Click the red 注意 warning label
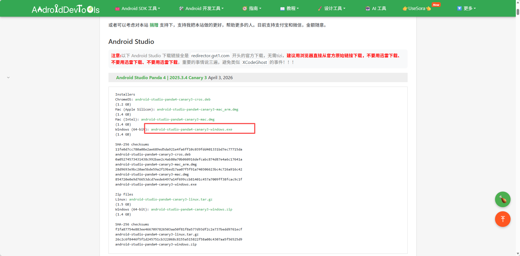Viewport: 520px width, 256px height. tap(116, 56)
